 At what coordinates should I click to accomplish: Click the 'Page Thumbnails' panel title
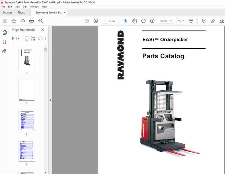[24, 30]
